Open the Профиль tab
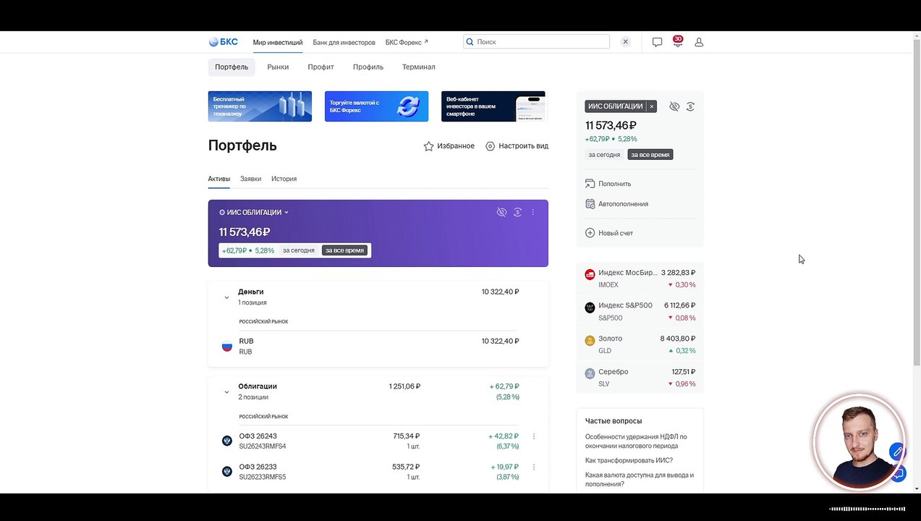 click(368, 67)
